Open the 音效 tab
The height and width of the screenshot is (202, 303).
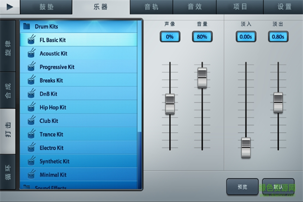point(194,7)
